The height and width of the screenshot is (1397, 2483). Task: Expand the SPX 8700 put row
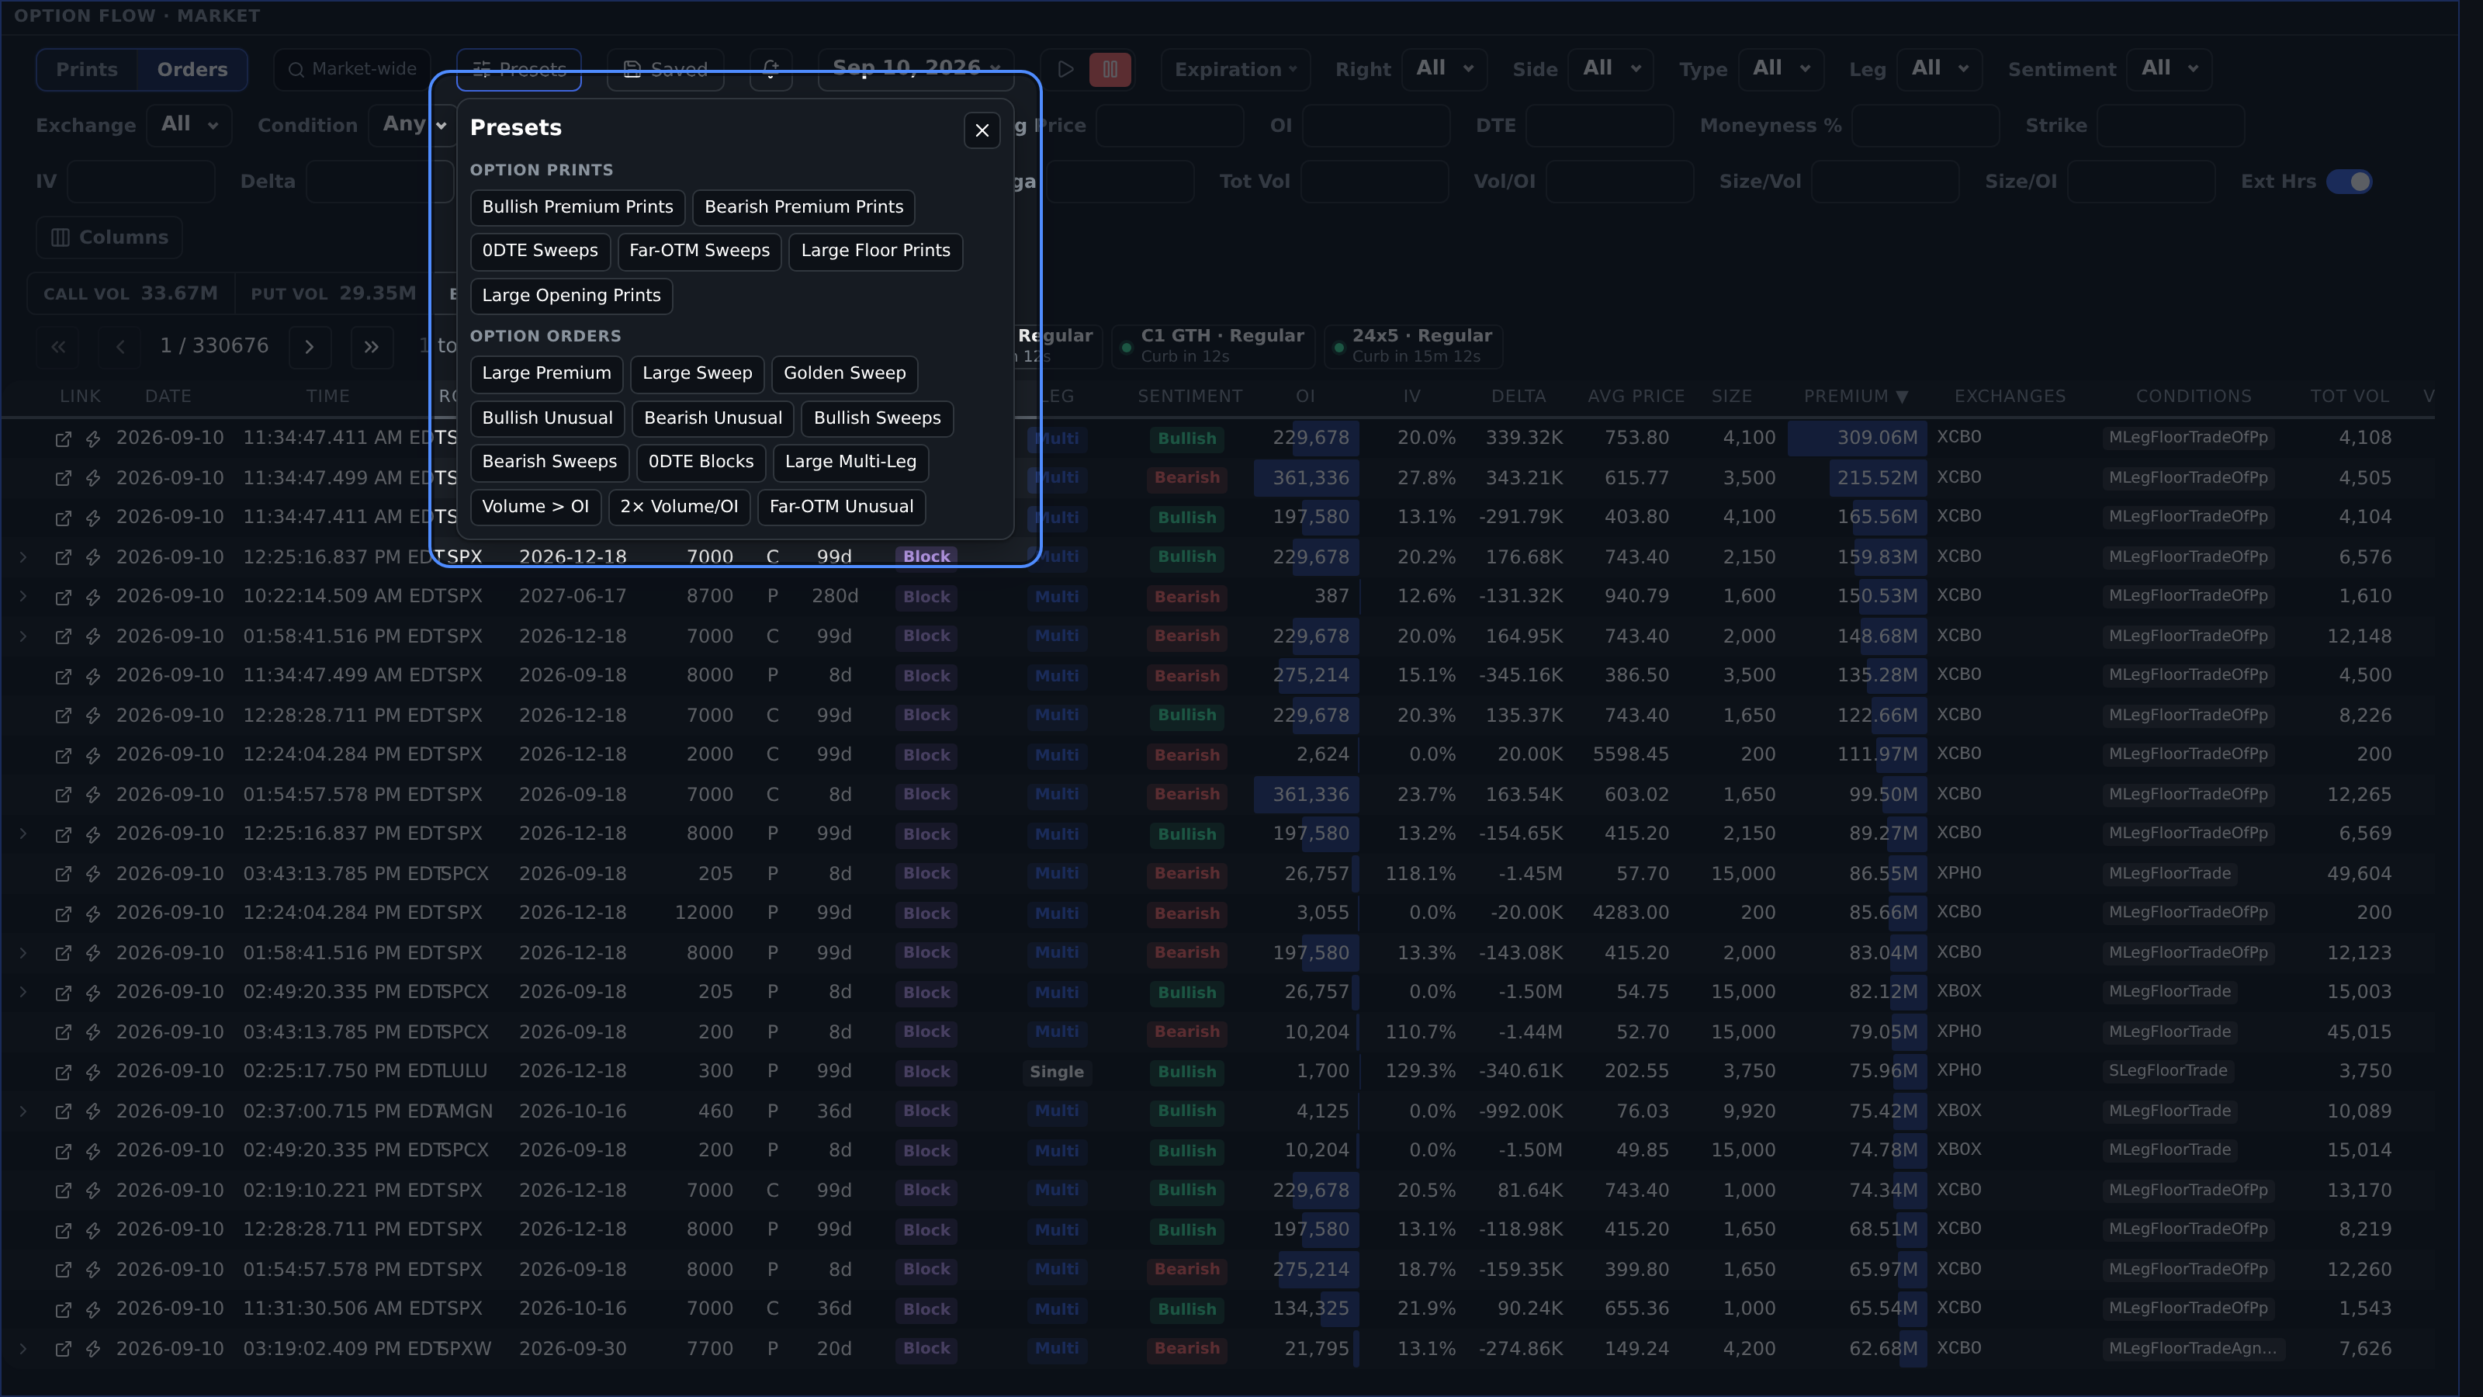click(x=23, y=597)
